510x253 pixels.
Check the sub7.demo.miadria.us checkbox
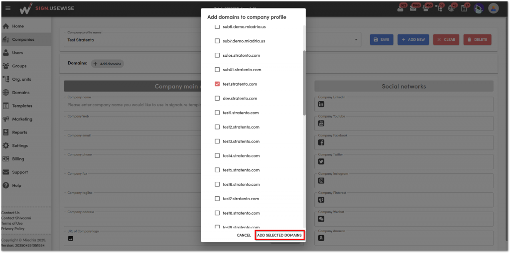[x=217, y=41]
